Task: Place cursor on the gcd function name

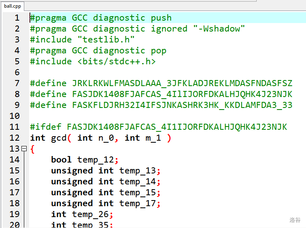Action: pos(59,138)
